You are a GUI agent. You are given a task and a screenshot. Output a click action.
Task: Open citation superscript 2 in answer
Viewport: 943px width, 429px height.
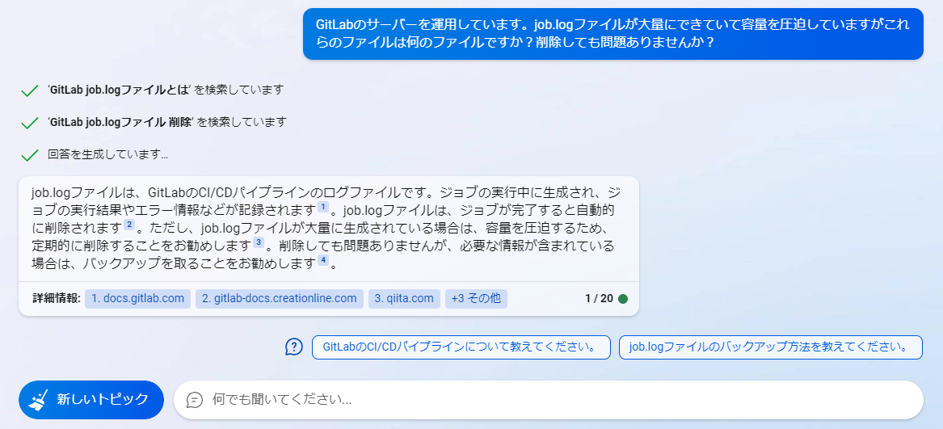128,225
